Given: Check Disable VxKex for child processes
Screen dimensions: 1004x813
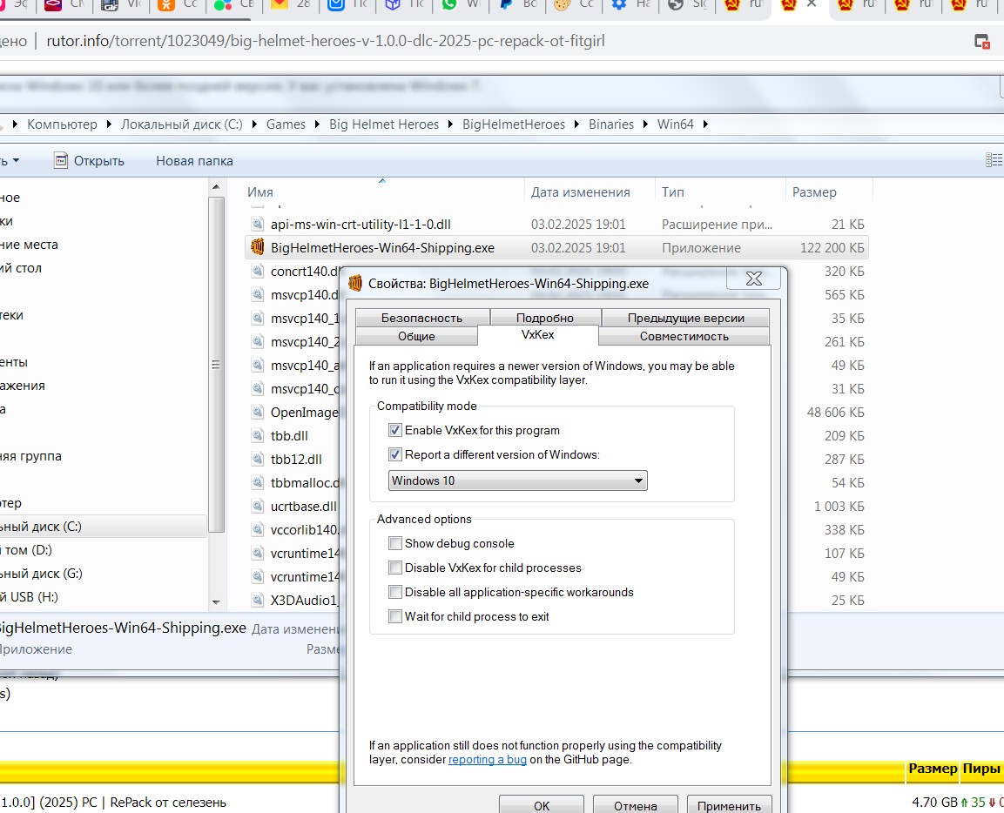Looking at the screenshot, I should click(x=396, y=568).
